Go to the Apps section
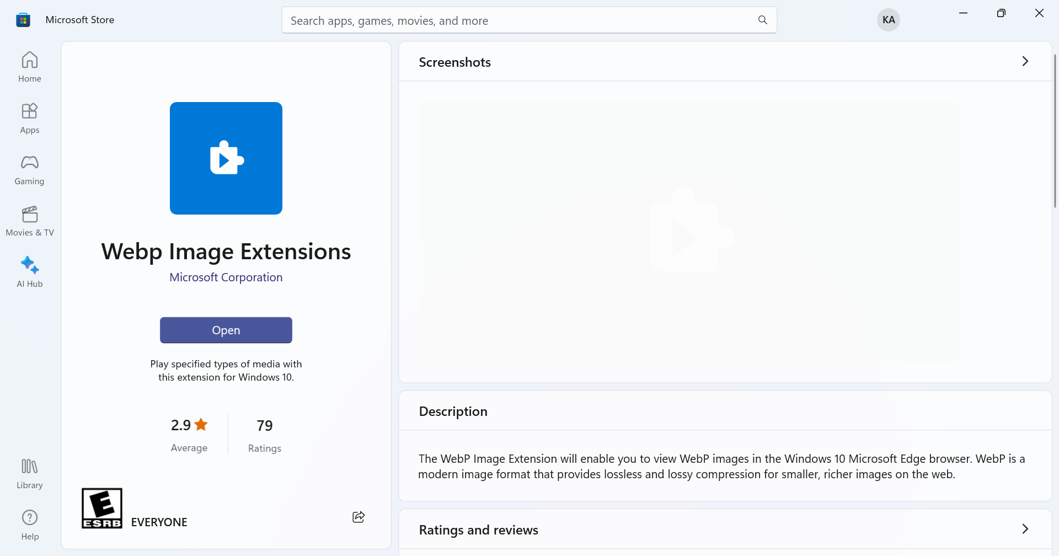This screenshot has width=1059, height=556. (30, 118)
